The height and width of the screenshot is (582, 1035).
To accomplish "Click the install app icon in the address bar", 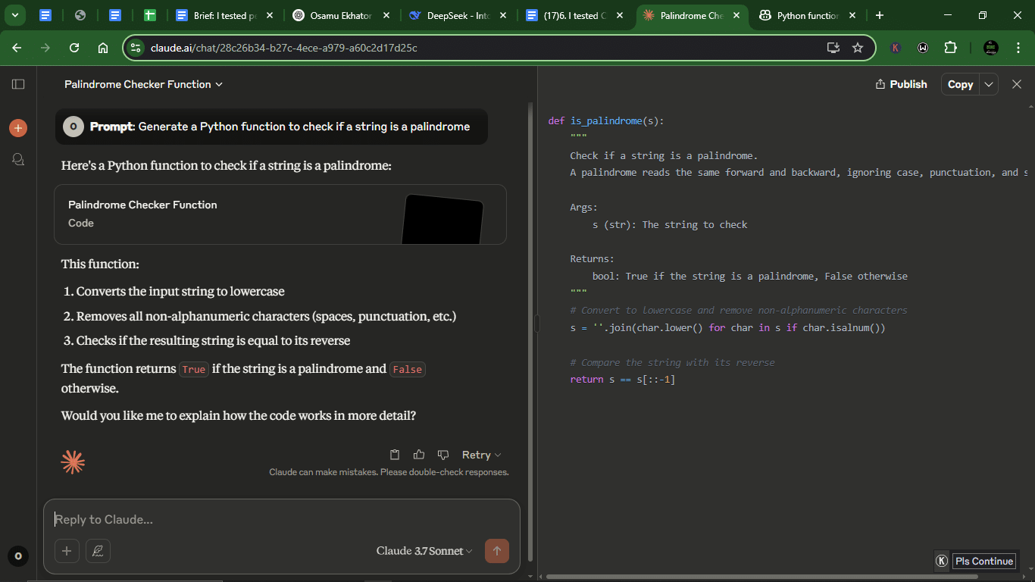I will pyautogui.click(x=833, y=48).
